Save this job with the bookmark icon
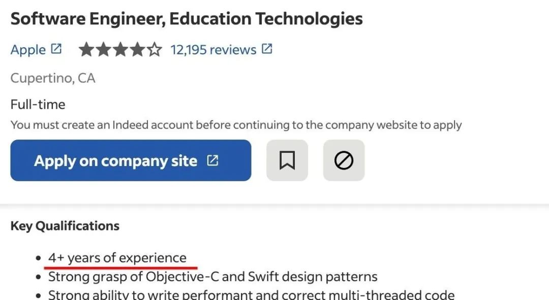The image size is (549, 300). (287, 160)
